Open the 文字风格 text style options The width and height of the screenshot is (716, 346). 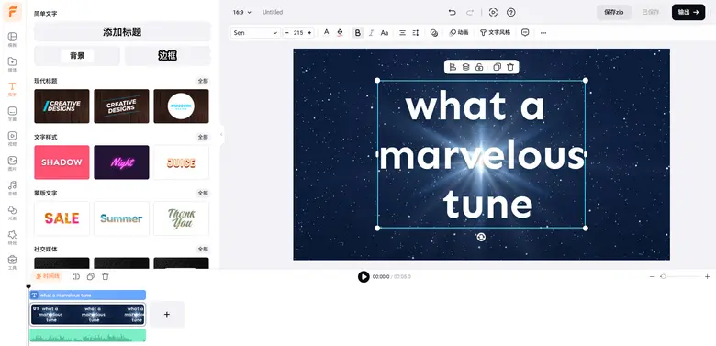pos(495,33)
